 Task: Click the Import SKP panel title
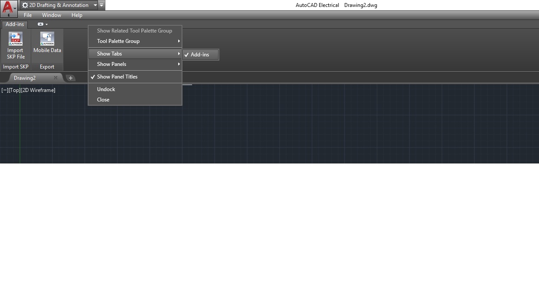pos(16,67)
